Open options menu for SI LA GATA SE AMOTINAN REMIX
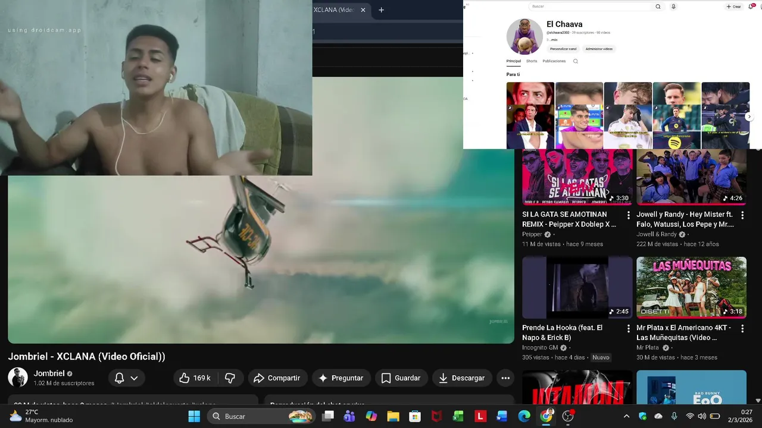 tap(628, 215)
